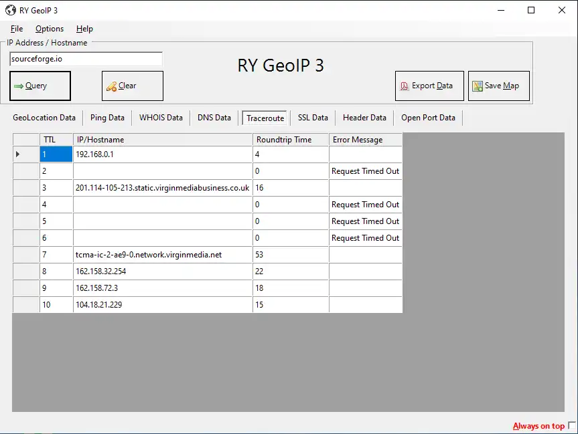Select the 104.18.21.229 cell
578x434 pixels.
click(x=163, y=305)
